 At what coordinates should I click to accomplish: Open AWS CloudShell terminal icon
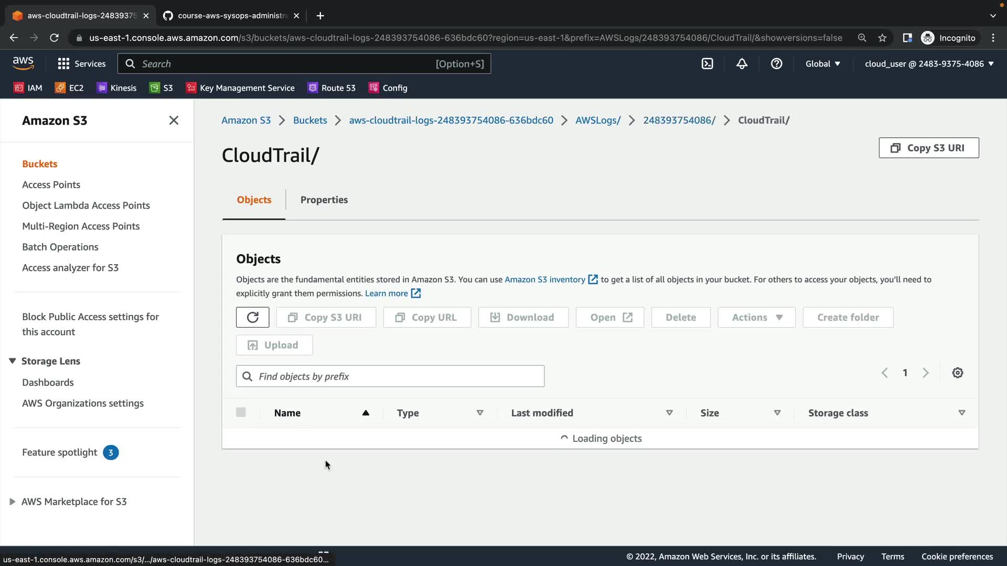(707, 63)
